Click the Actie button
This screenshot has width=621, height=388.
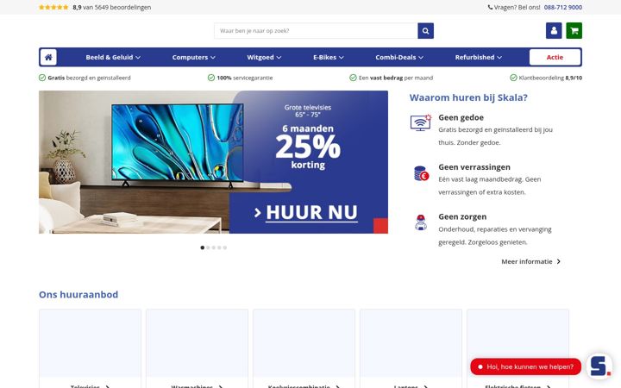(555, 58)
